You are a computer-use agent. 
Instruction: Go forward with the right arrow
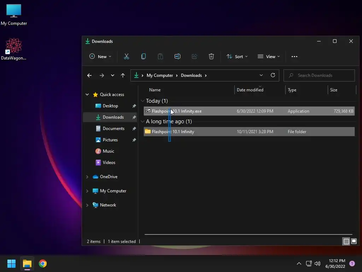tap(101, 75)
